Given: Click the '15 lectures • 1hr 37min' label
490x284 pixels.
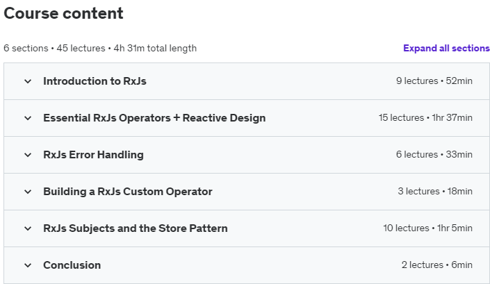Looking at the screenshot, I should (425, 117).
